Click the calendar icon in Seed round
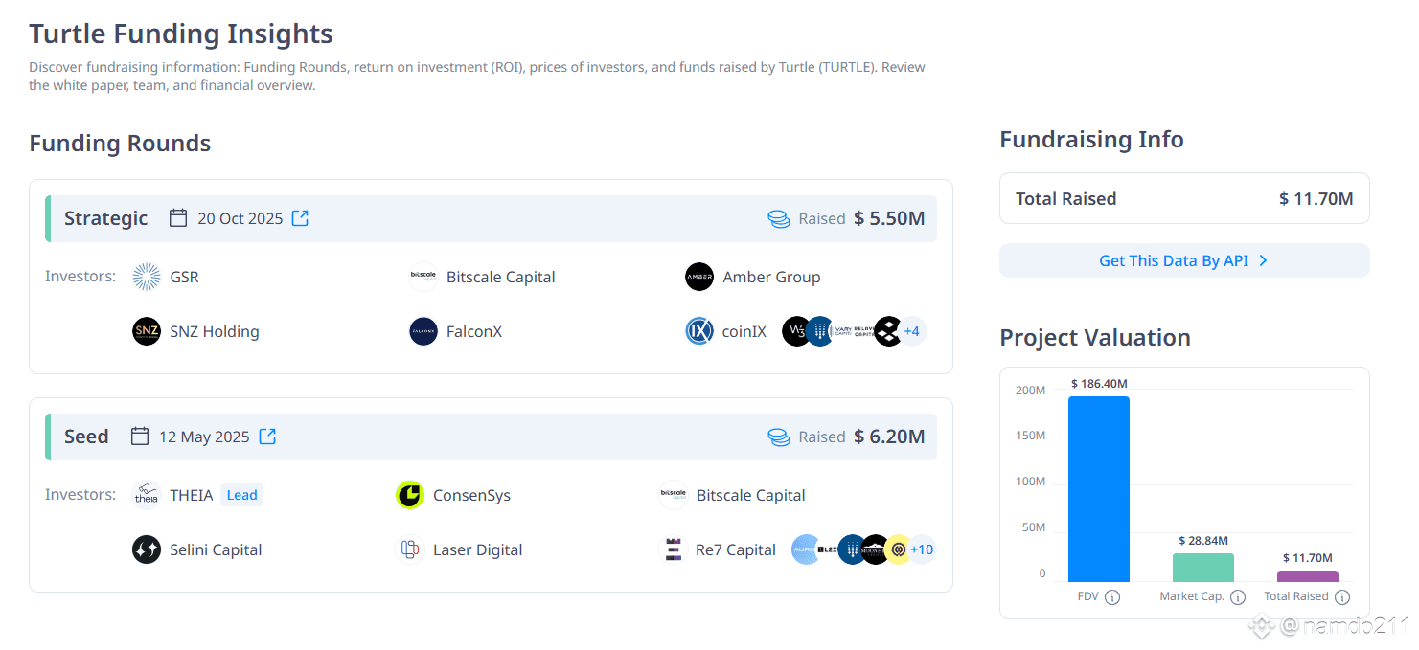 point(139,437)
